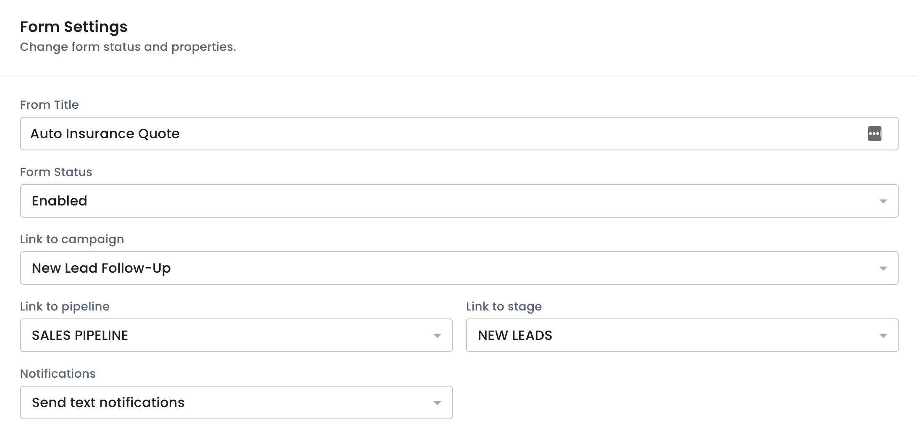Click the caret arrow on Link to campaign
Screen dimensions: 918x442
coord(883,268)
